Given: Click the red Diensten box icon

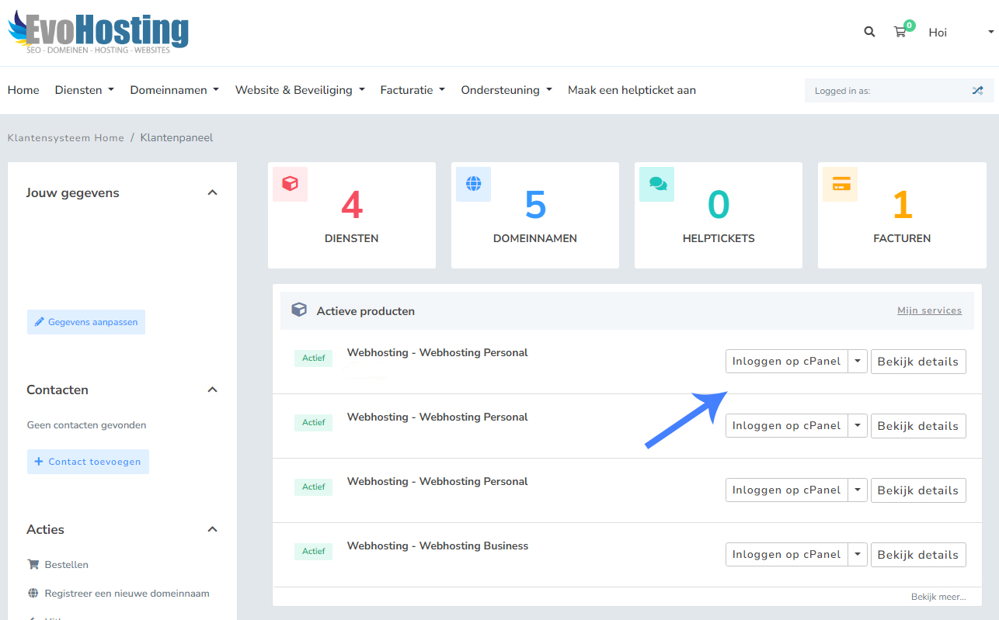Looking at the screenshot, I should click(x=290, y=184).
